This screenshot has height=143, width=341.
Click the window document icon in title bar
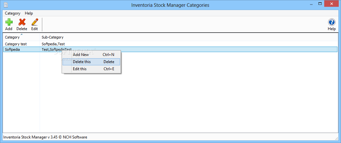[6, 5]
